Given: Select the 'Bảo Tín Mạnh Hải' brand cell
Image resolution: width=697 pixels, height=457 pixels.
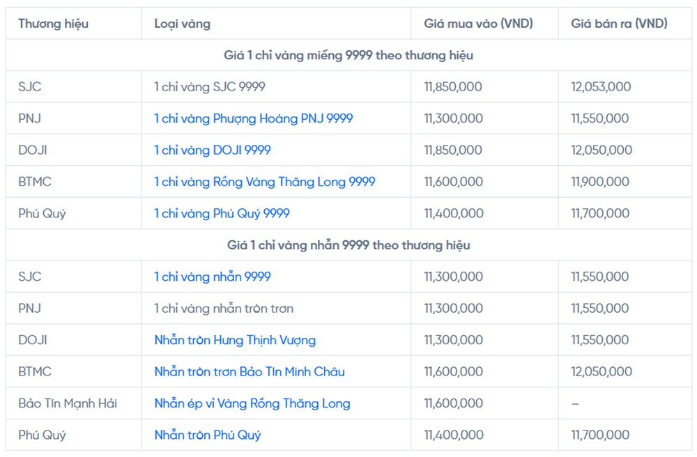Looking at the screenshot, I should [x=68, y=403].
